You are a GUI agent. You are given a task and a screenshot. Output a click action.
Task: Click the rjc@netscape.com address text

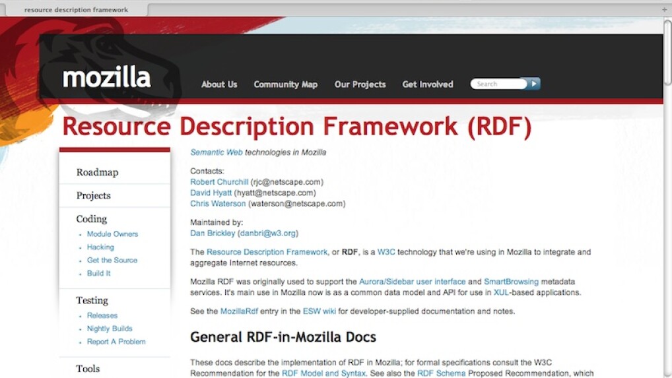(x=286, y=182)
